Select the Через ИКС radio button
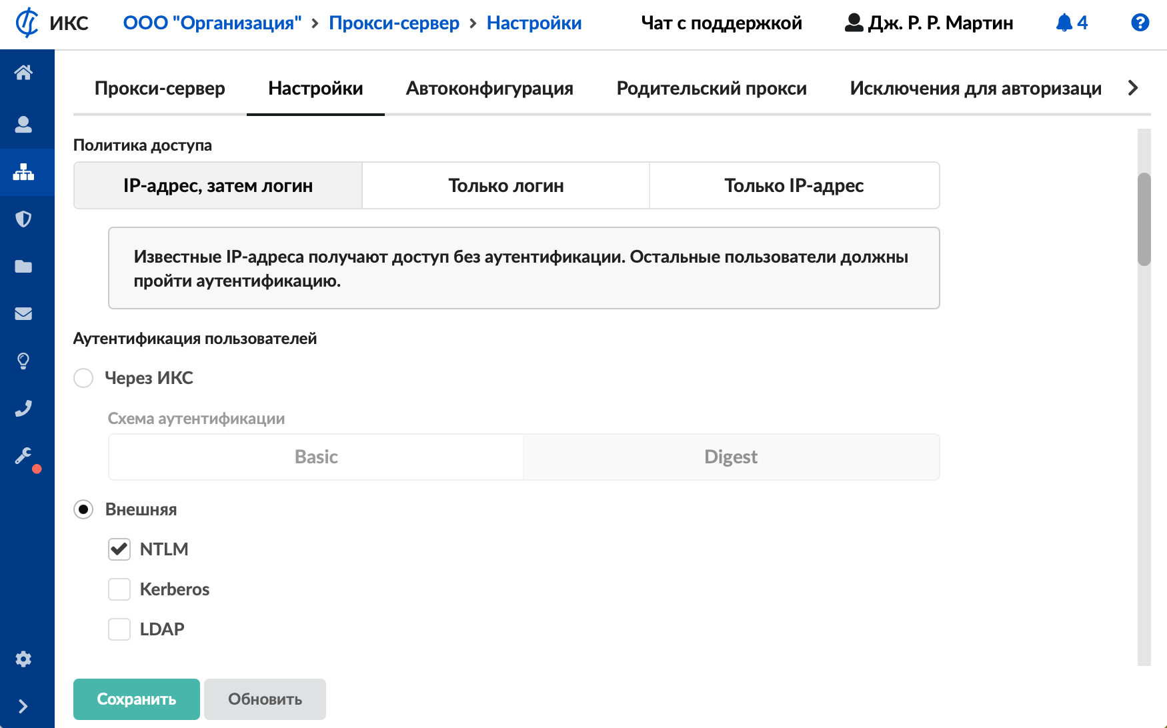Screen dimensions: 1167x728 [83, 378]
